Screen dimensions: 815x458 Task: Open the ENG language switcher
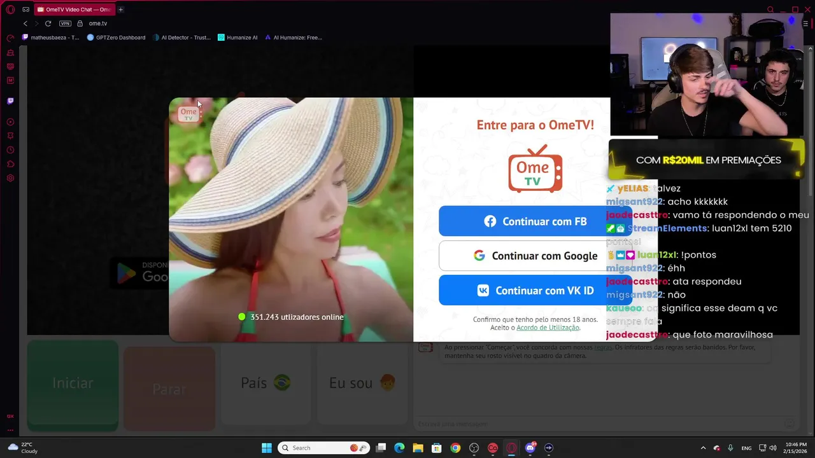(746, 448)
